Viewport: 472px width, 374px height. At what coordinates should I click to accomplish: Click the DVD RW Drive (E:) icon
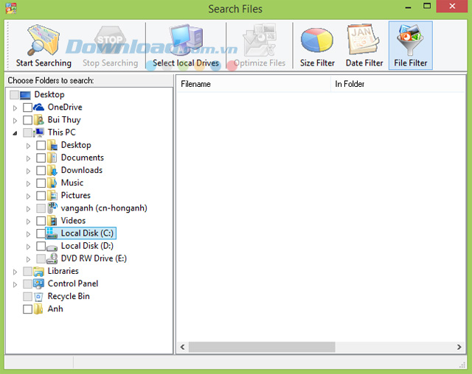click(52, 258)
